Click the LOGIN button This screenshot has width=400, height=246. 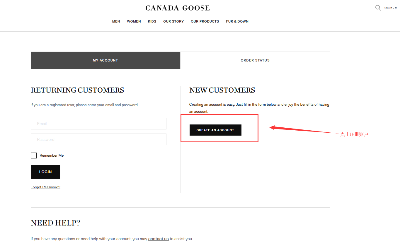tap(46, 172)
